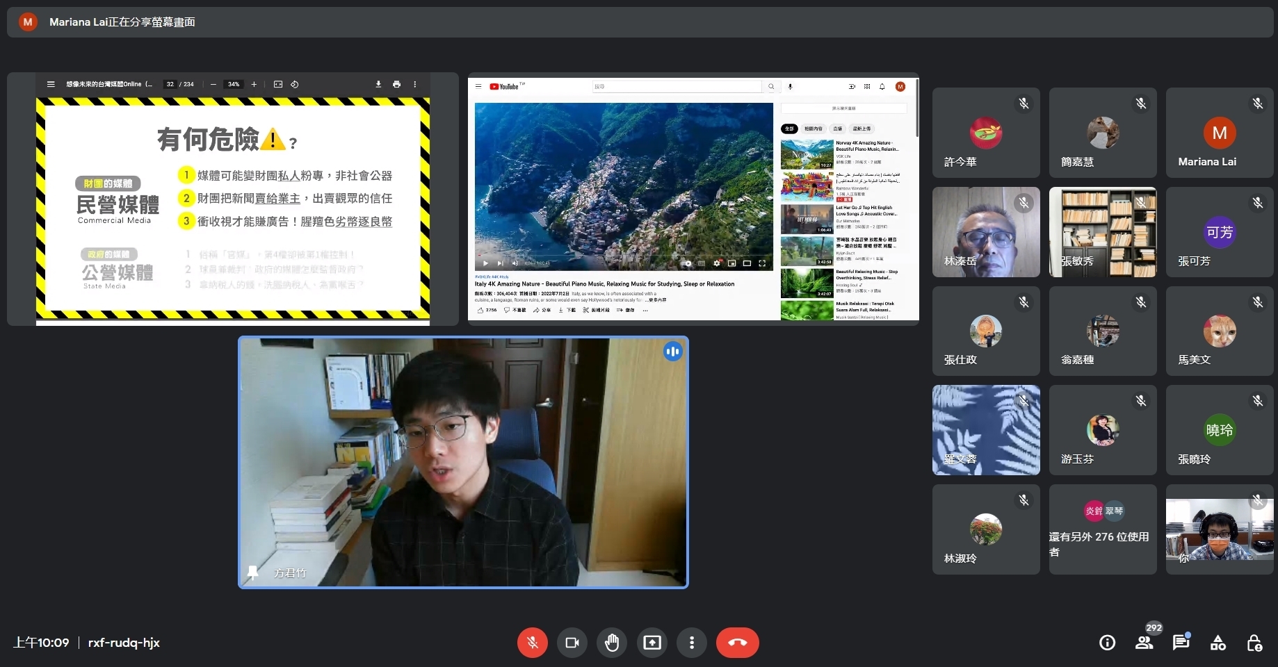Open the activities shapes icon
The image size is (1278, 667).
pos(1218,643)
